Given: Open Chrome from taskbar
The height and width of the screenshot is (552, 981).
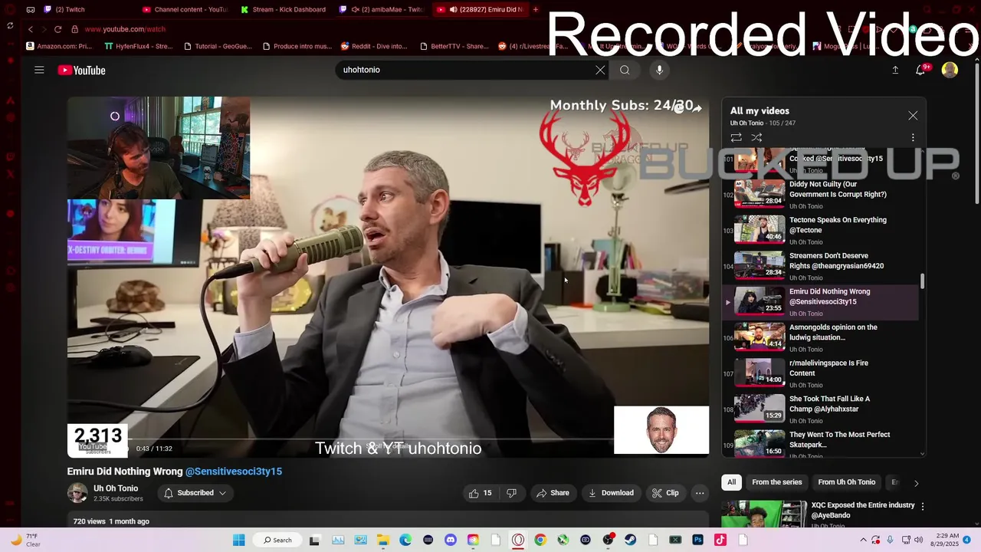Looking at the screenshot, I should point(540,540).
